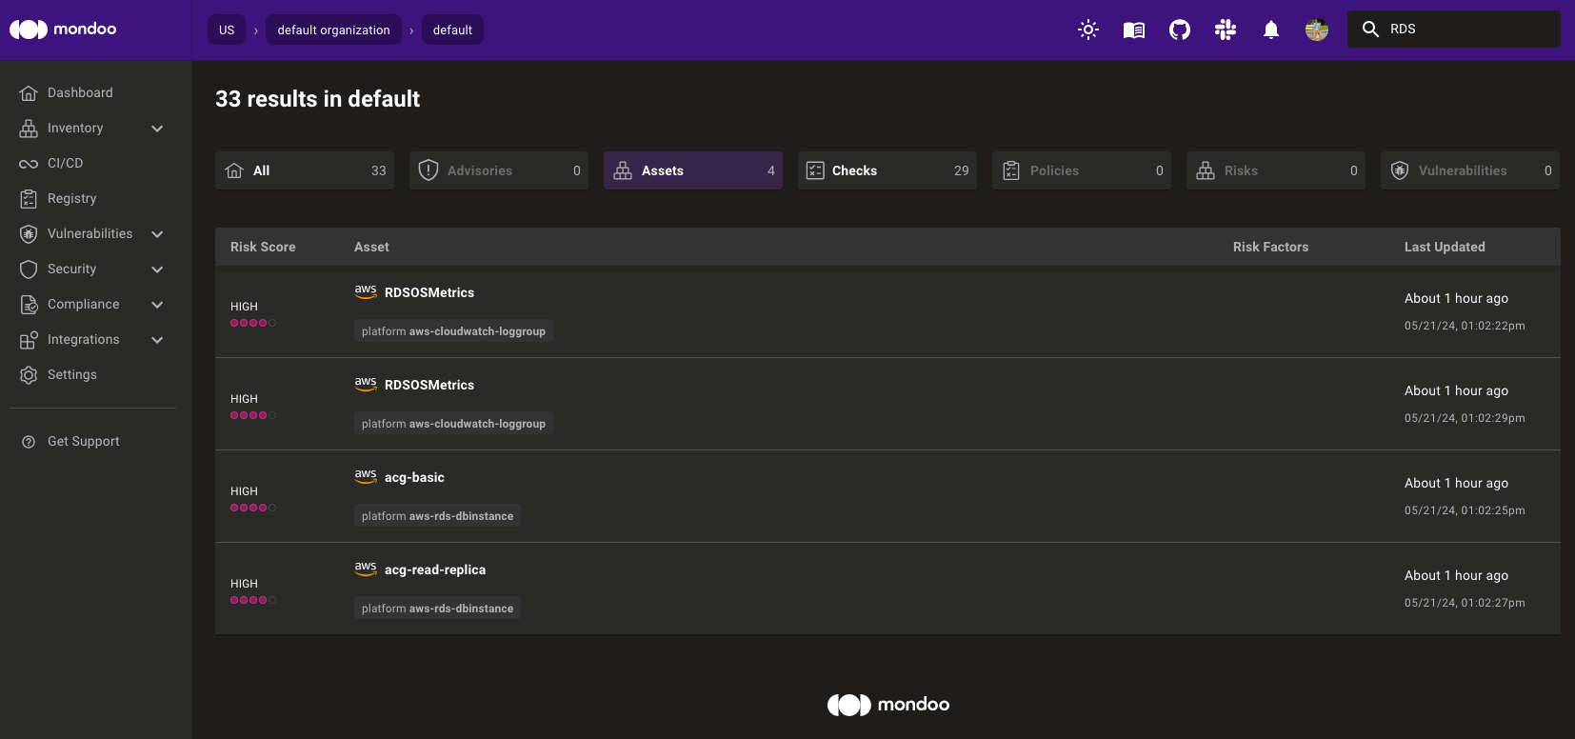Open Get Support link
This screenshot has height=739, width=1575.
[x=84, y=441]
